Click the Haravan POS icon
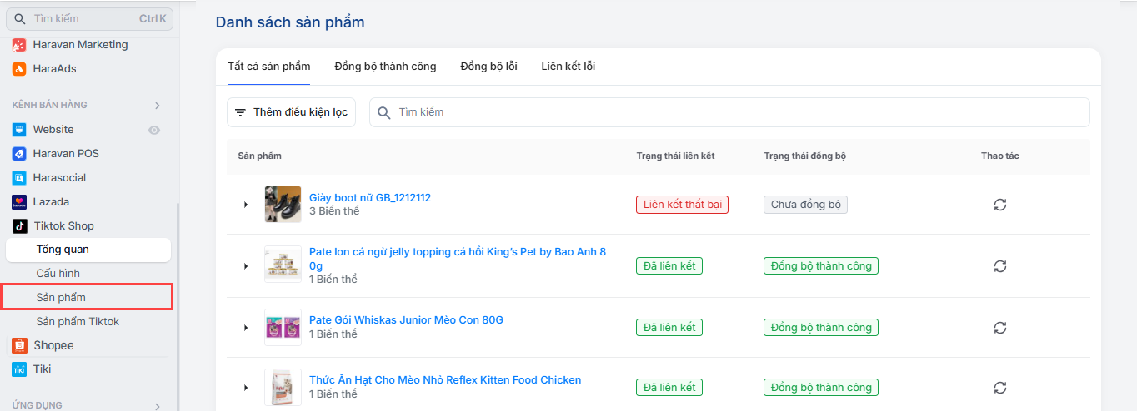 (x=19, y=153)
